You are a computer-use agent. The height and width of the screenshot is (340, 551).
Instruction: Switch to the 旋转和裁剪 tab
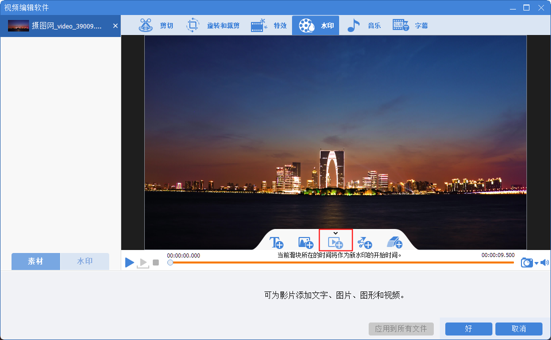(213, 25)
